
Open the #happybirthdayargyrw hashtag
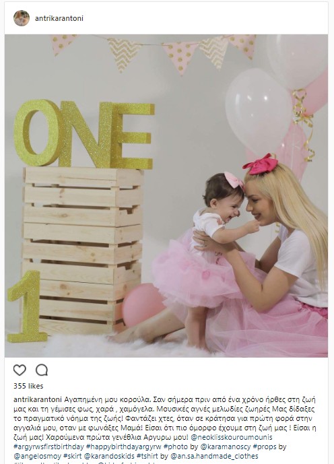124,446
